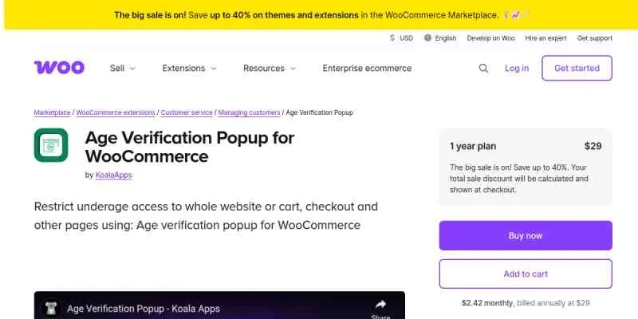
Task: Open the search magnifier icon
Action: (x=483, y=69)
